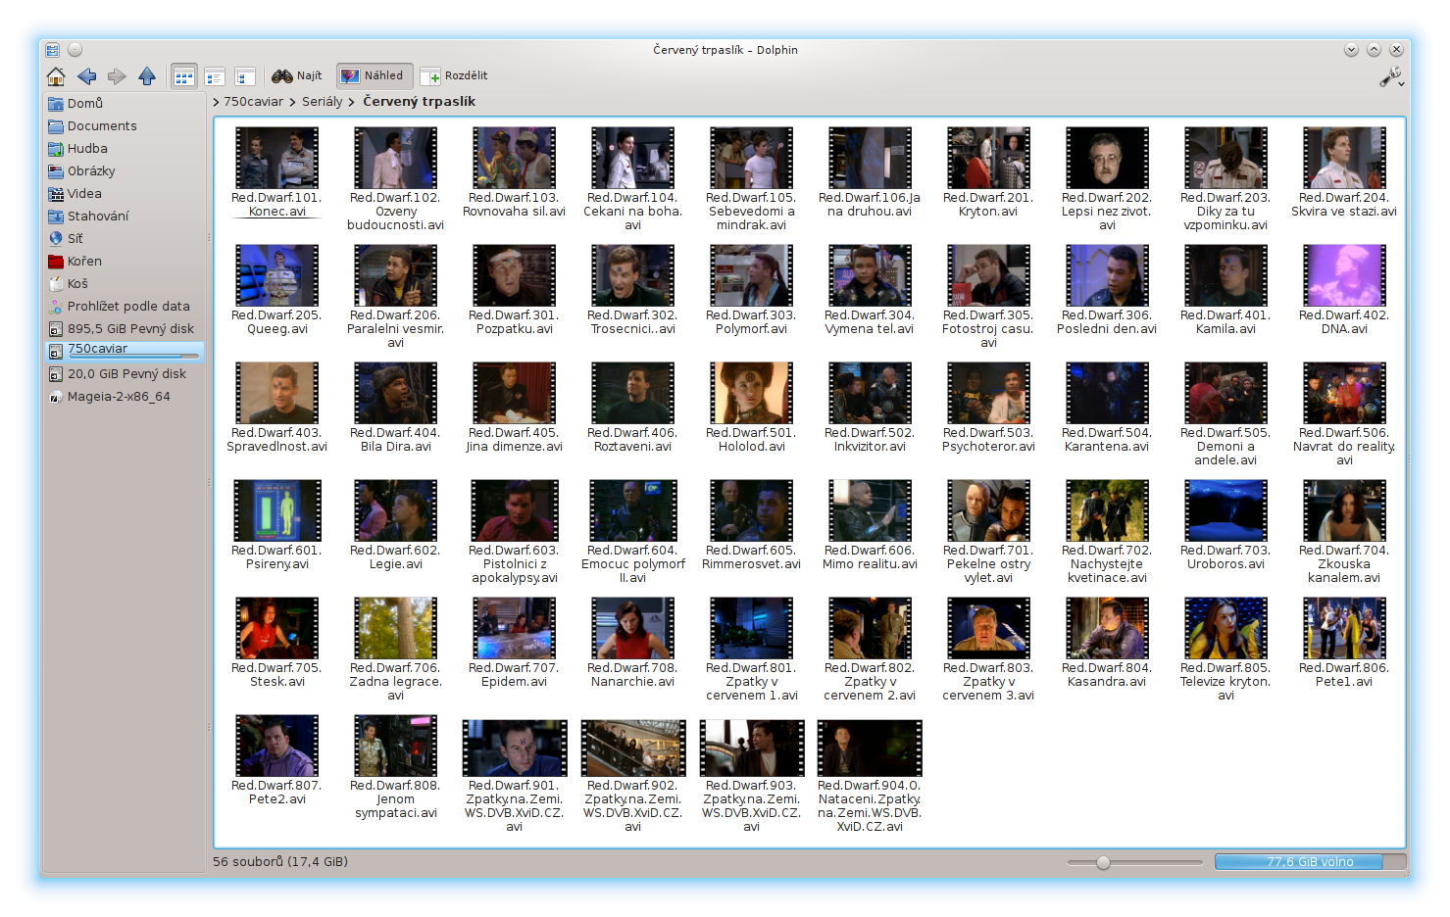Select Red.Dwarf.102.Ozveny budoucnosti.avi
Screen dimensions: 1450x917
(395, 158)
